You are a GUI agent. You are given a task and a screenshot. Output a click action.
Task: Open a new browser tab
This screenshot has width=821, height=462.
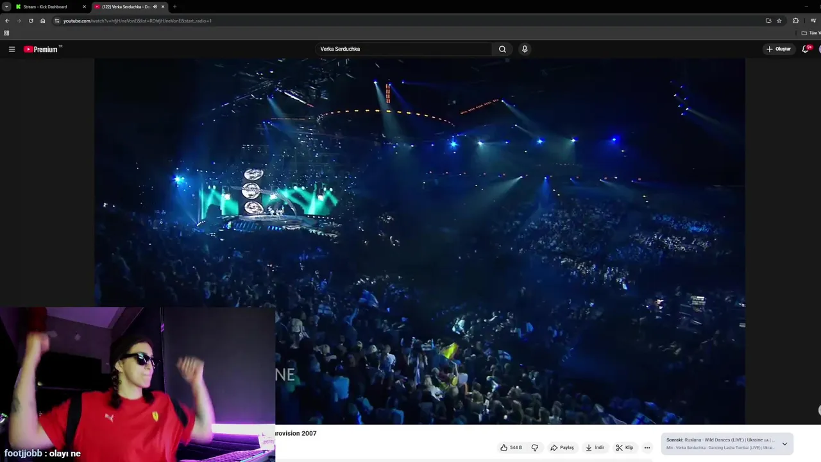tap(174, 6)
